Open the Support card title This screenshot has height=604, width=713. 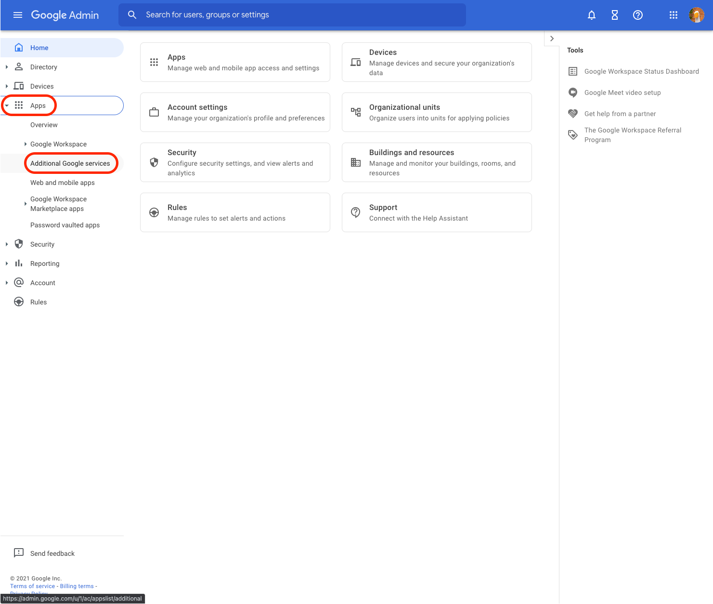tap(383, 207)
